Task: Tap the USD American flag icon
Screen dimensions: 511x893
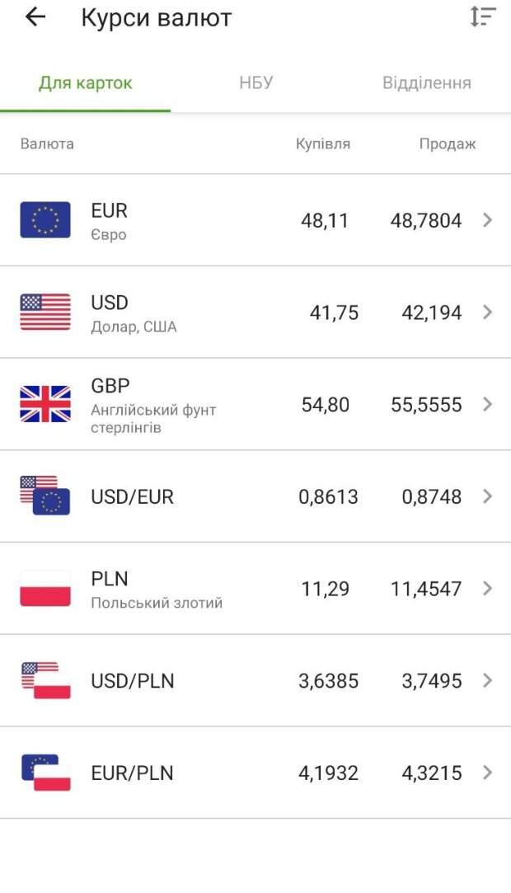Action: point(45,313)
